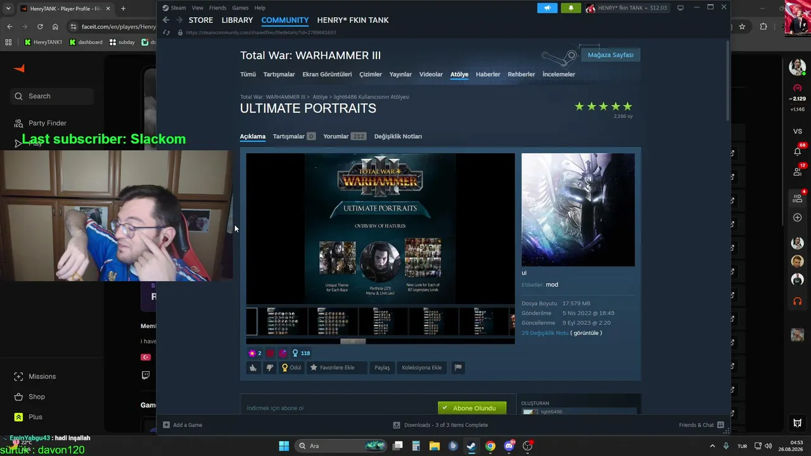This screenshot has height=456, width=811.
Task: Open Discord from the taskbar
Action: click(509, 446)
